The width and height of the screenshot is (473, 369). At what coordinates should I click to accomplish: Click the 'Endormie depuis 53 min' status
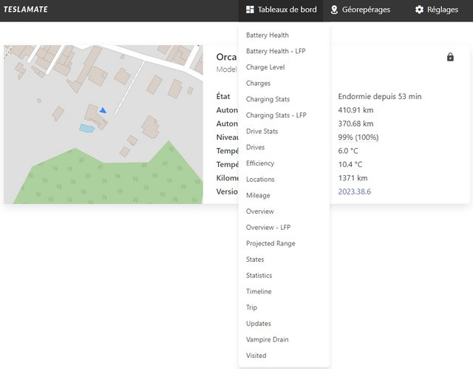coord(380,97)
